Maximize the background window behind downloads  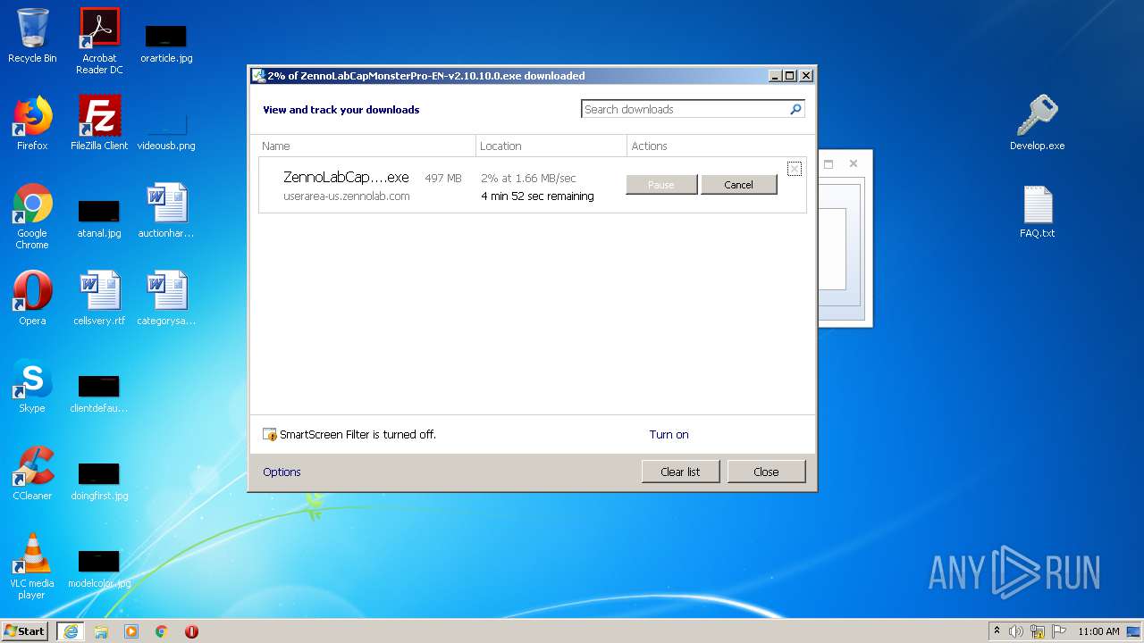click(829, 164)
